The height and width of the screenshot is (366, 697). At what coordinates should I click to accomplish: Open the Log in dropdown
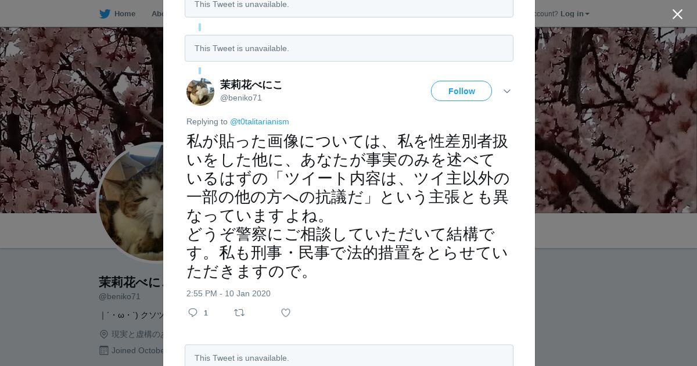[x=574, y=14]
